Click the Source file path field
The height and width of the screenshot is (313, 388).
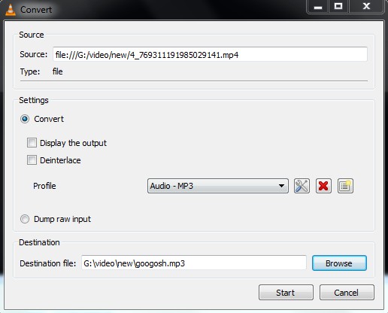pos(210,54)
